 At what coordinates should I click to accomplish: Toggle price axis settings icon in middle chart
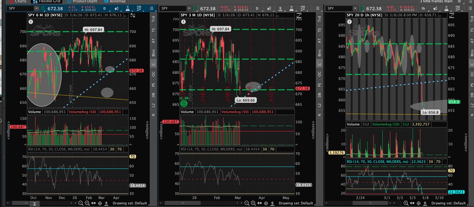pyautogui.click(x=299, y=15)
